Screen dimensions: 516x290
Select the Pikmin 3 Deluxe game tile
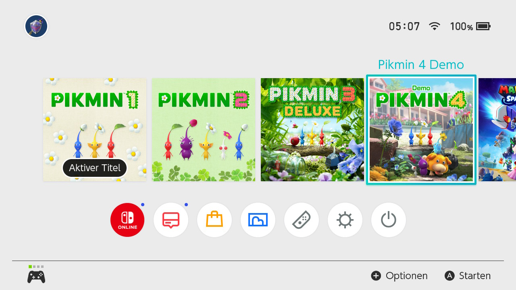(x=312, y=130)
